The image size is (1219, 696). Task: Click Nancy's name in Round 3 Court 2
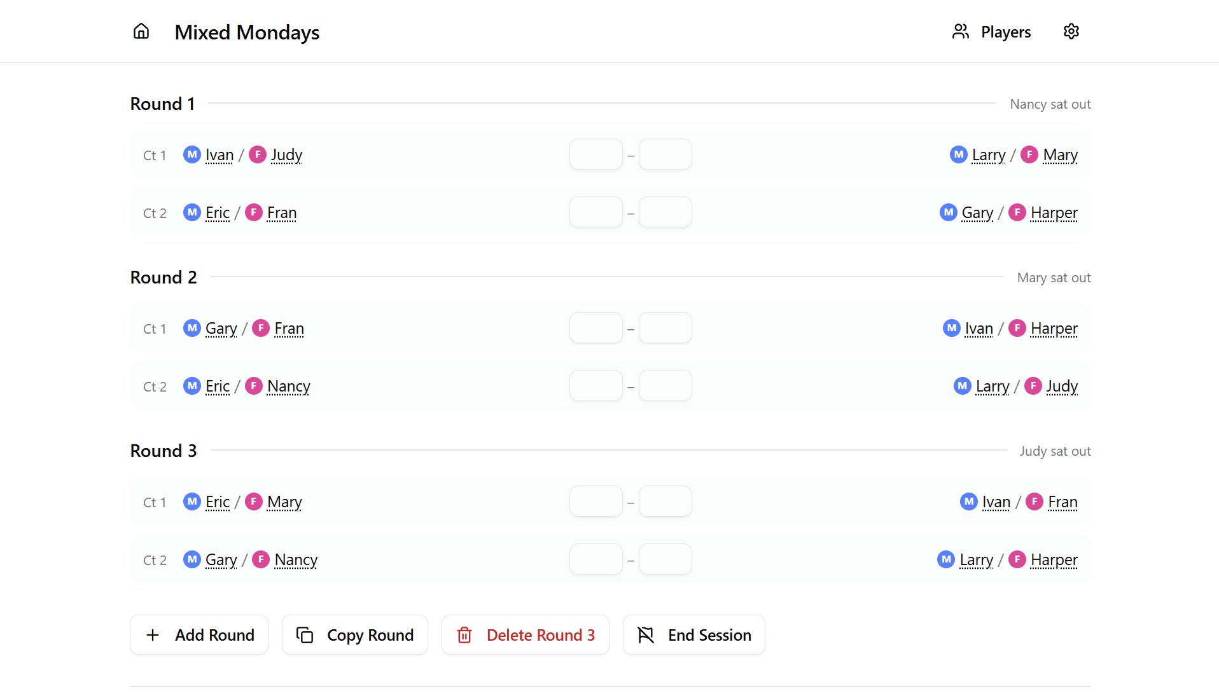coord(296,559)
